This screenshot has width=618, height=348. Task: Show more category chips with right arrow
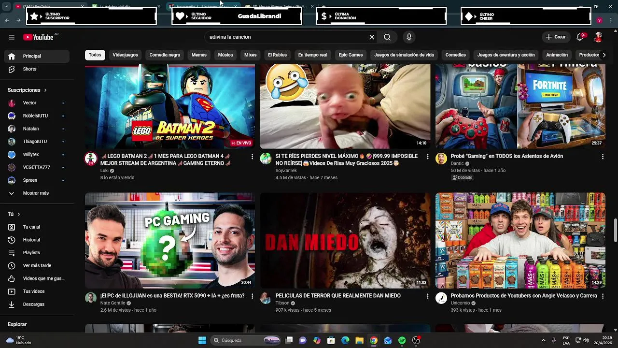point(604,55)
